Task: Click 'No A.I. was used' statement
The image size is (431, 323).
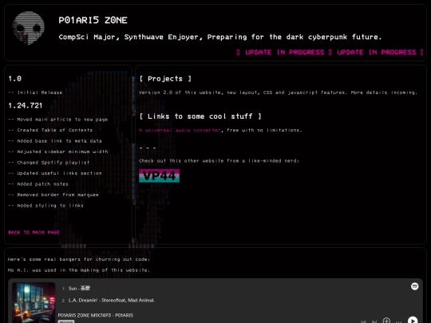Action: (79, 270)
